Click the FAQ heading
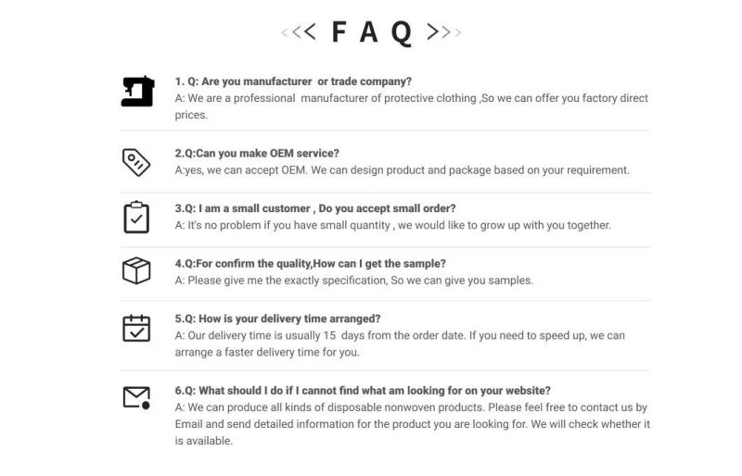The width and height of the screenshot is (742, 476). coord(371,32)
